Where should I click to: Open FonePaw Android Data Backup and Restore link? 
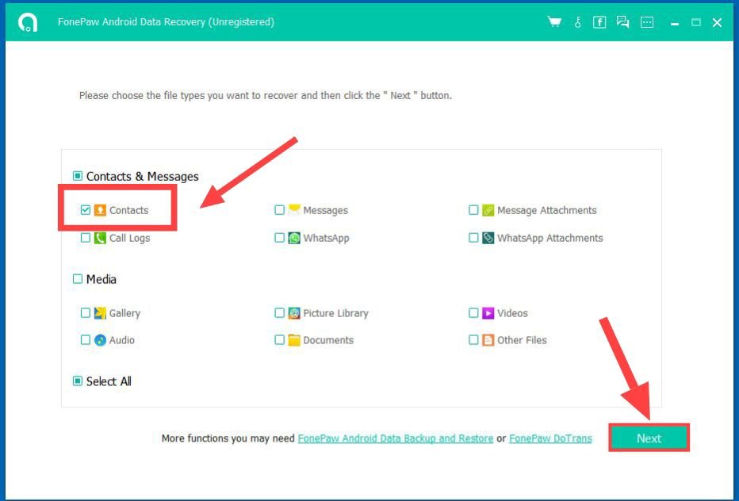(395, 438)
